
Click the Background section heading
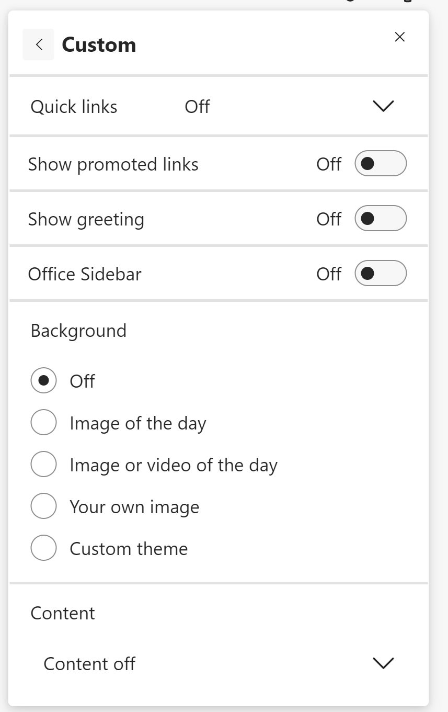[78, 331]
